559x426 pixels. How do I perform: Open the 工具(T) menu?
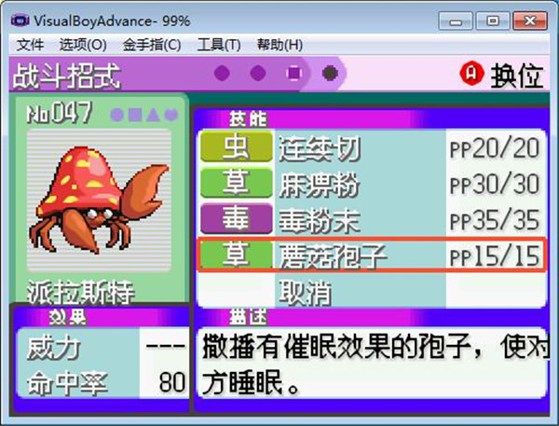pyautogui.click(x=219, y=45)
